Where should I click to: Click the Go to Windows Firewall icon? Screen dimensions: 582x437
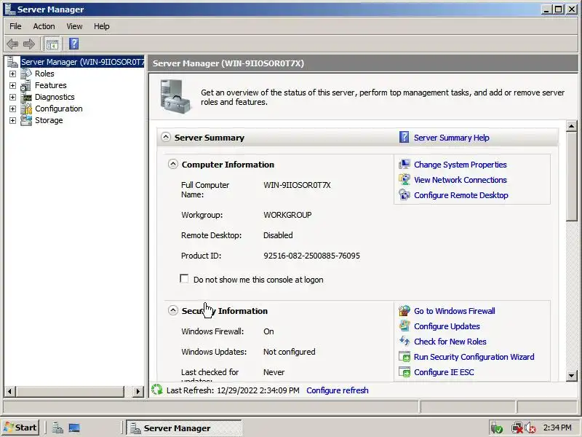coord(404,311)
